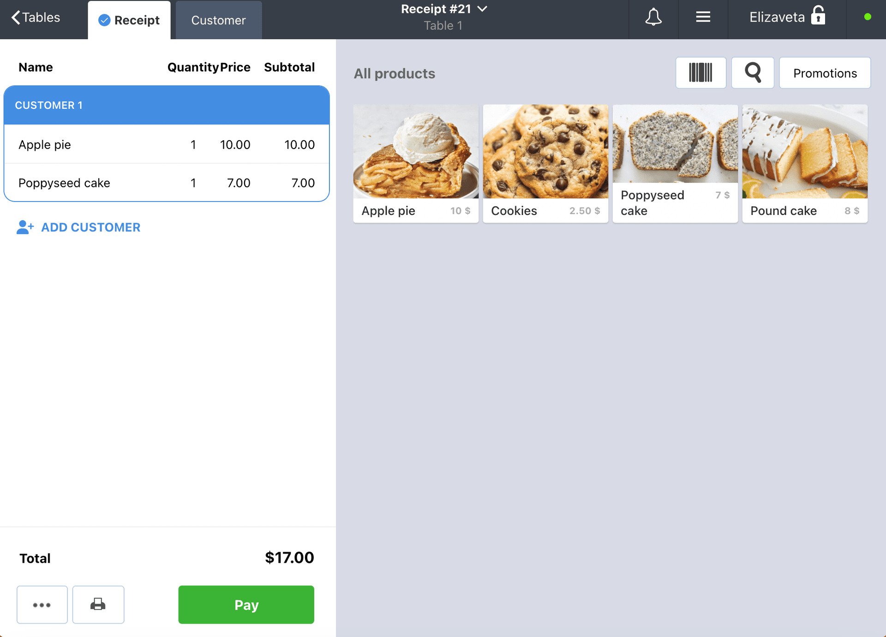The height and width of the screenshot is (637, 886).
Task: Click the add customer person icon
Action: point(25,227)
